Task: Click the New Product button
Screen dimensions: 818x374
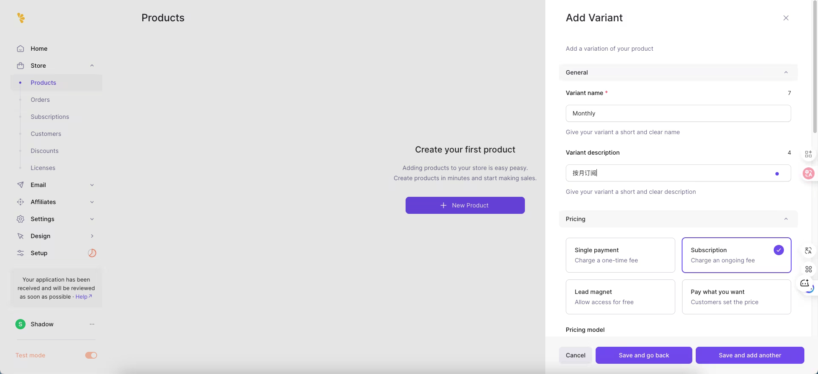Action: (x=465, y=205)
